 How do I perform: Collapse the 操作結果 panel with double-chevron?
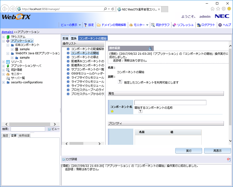[150, 48]
